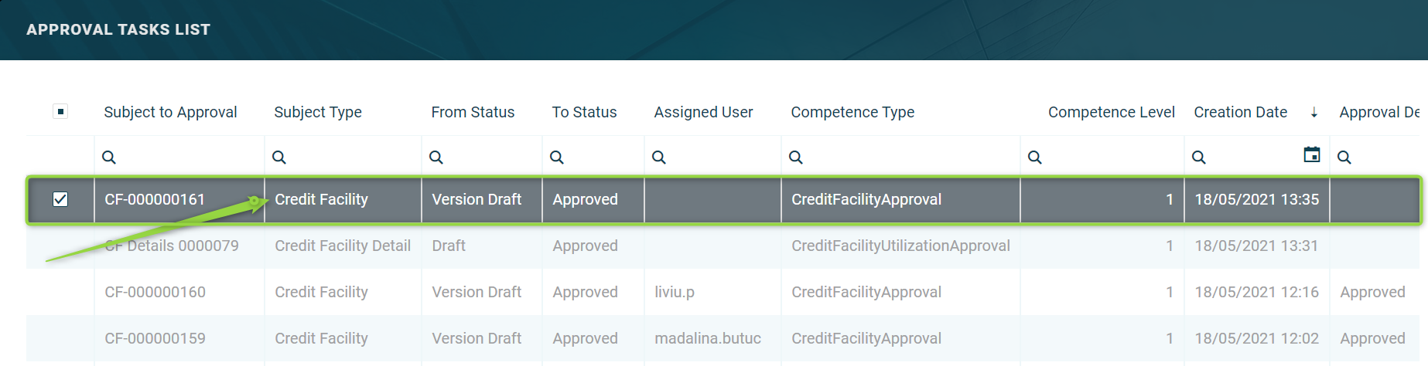Click search icon in From Status filter
Screen dimensions: 1428x366
tap(436, 158)
